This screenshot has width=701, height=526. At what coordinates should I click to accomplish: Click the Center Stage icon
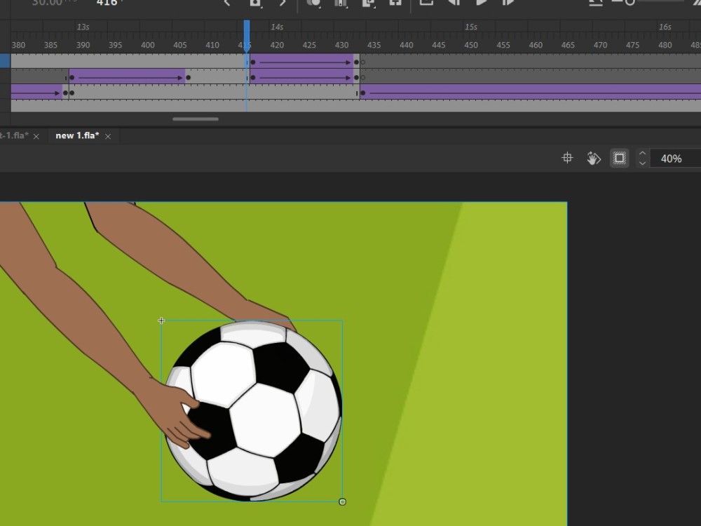point(567,158)
